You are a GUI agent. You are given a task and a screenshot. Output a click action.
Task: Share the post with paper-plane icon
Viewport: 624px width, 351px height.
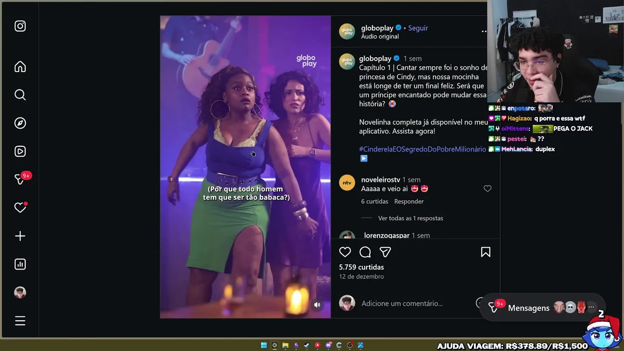click(x=385, y=252)
